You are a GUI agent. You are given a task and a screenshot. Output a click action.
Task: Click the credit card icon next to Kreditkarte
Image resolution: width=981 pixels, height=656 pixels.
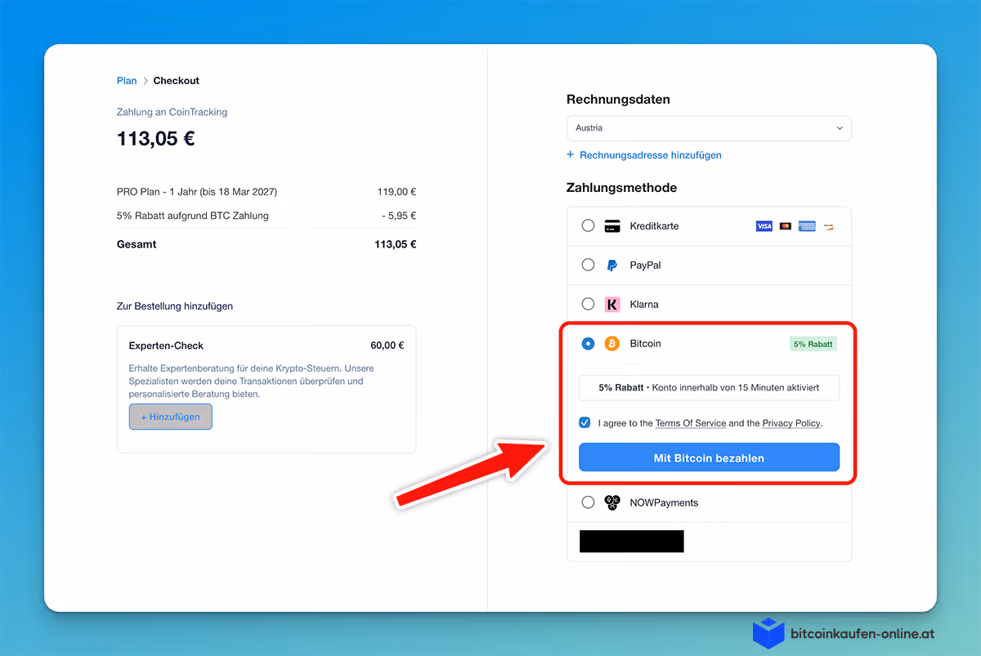click(x=612, y=226)
